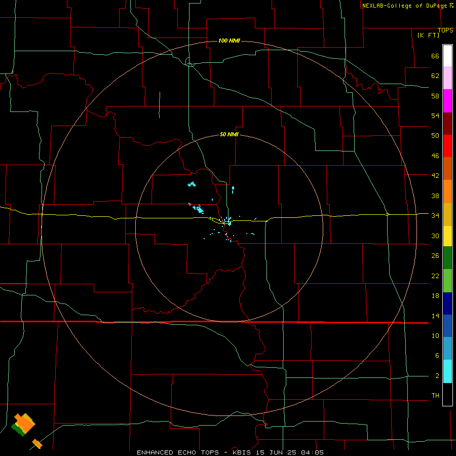Viewport: 456px width, 456px height.
Task: Click the 100 NMI range ring label
Action: (x=229, y=41)
